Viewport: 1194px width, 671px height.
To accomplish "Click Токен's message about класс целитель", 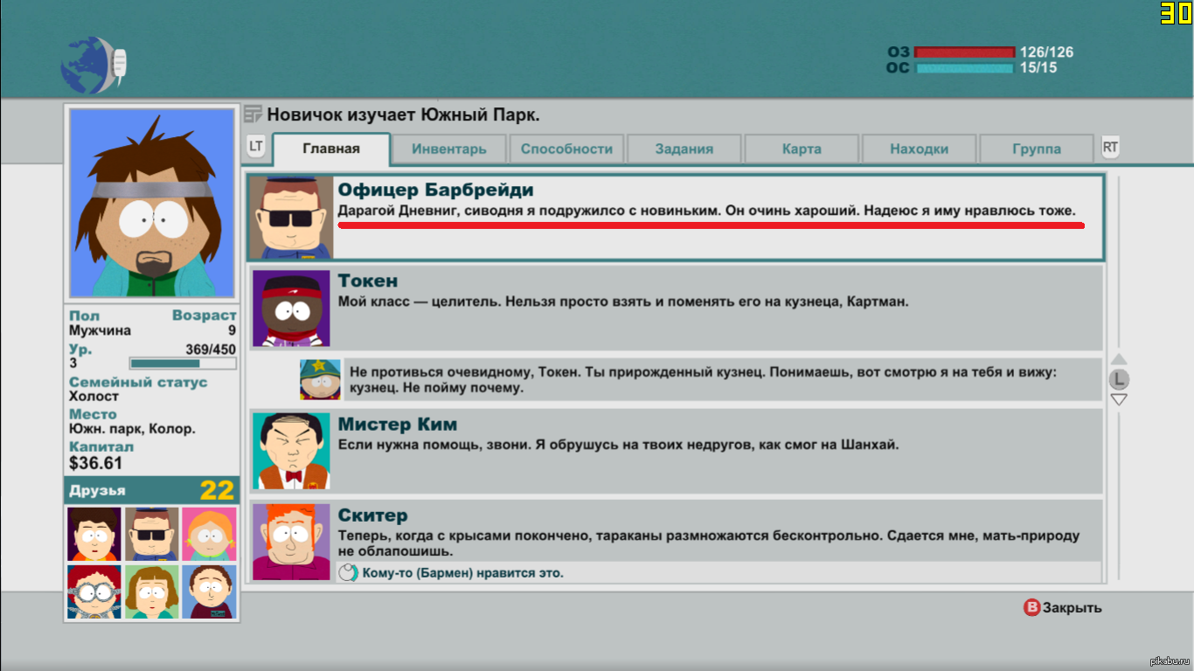I will pos(623,301).
